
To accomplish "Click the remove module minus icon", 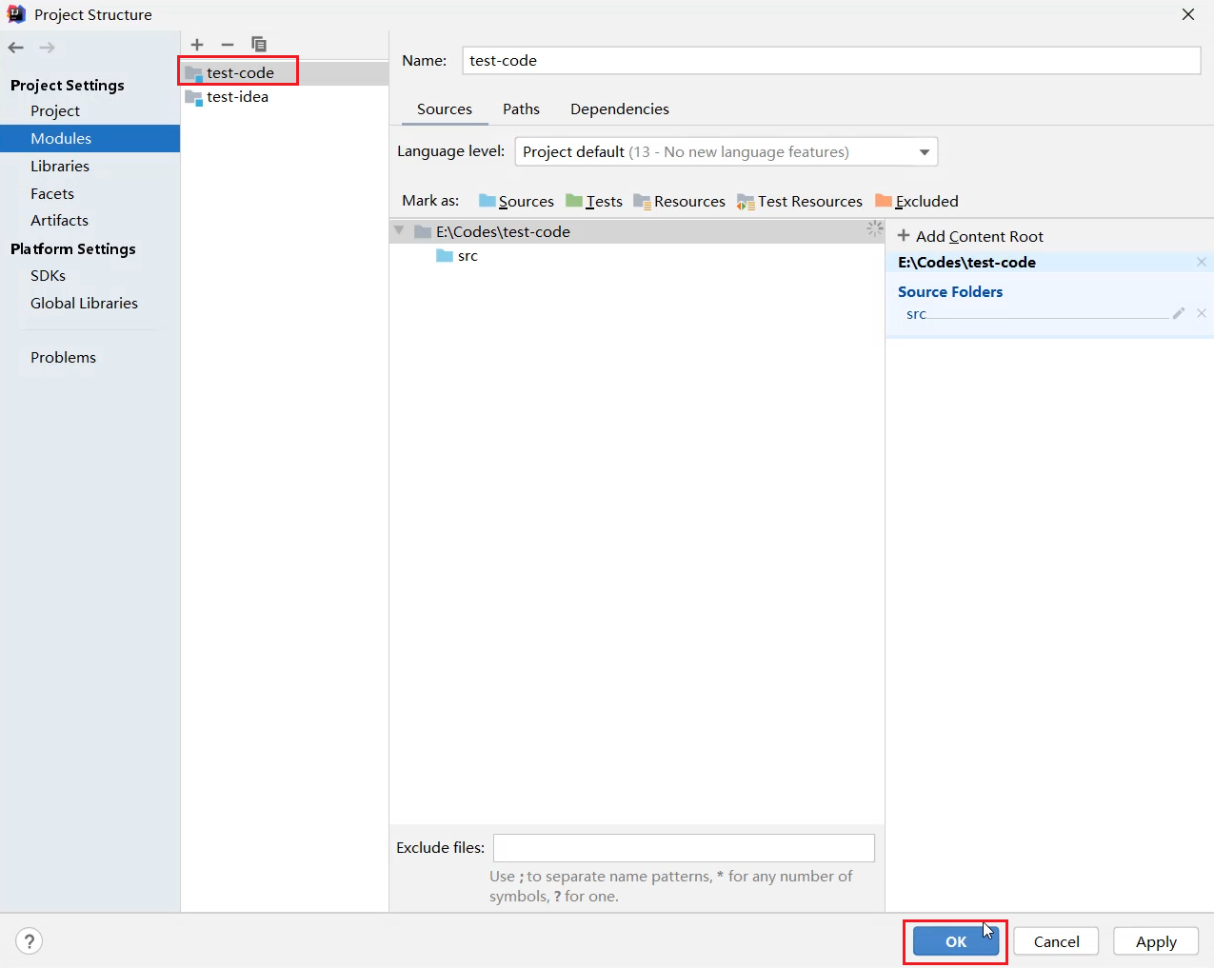I will point(228,45).
